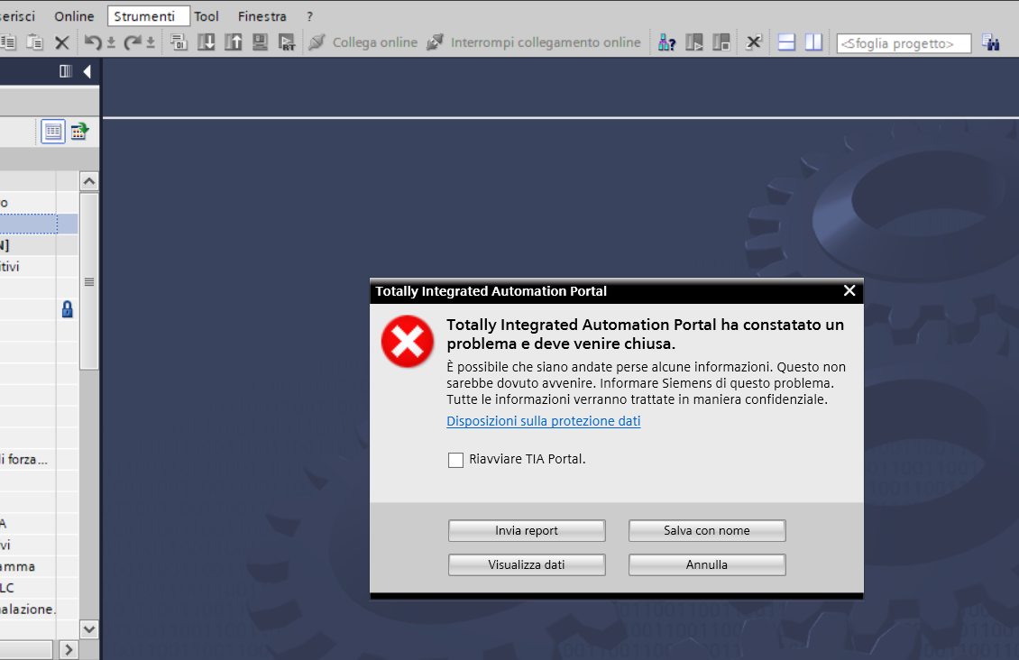
Task: Click the paste clipboard icon
Action: tap(34, 42)
